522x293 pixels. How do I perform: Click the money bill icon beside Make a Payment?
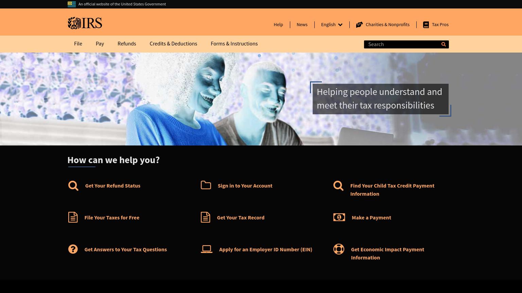pos(339,217)
